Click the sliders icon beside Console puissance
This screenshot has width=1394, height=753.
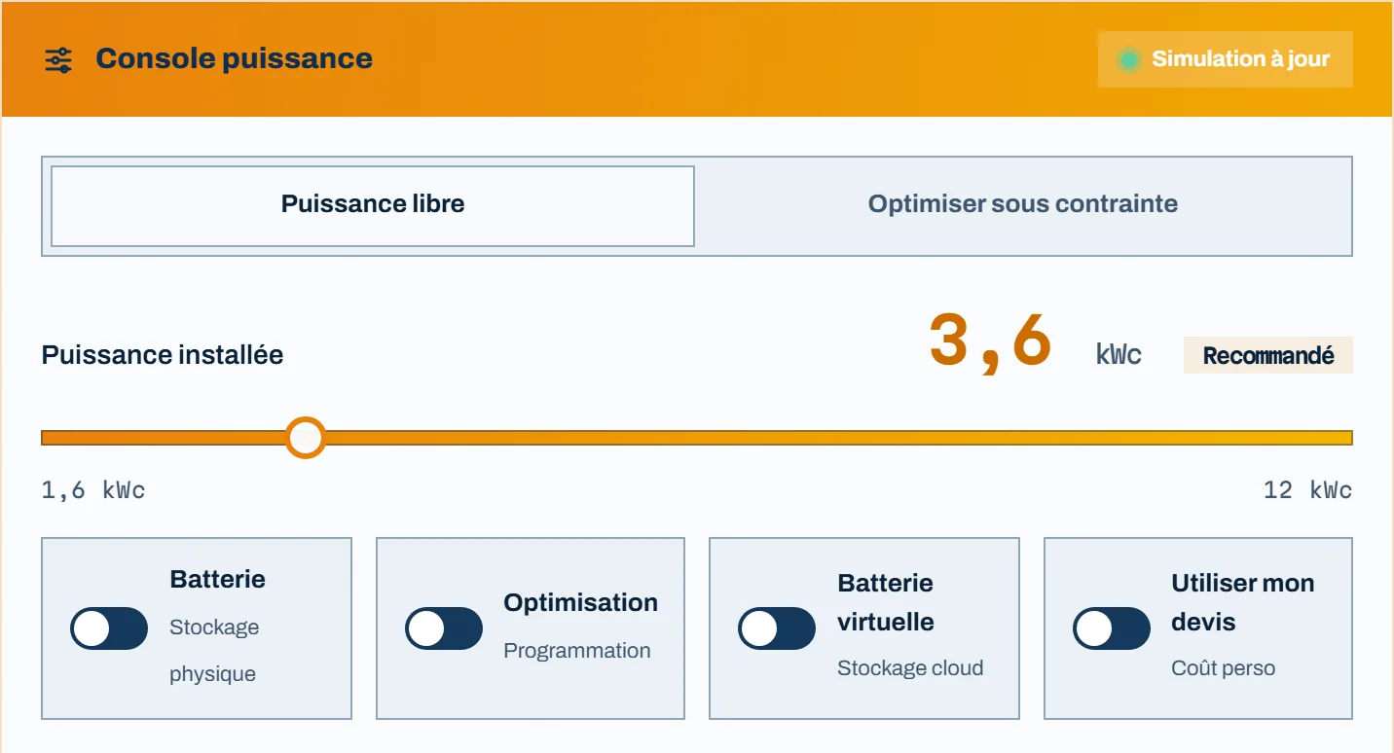[58, 59]
